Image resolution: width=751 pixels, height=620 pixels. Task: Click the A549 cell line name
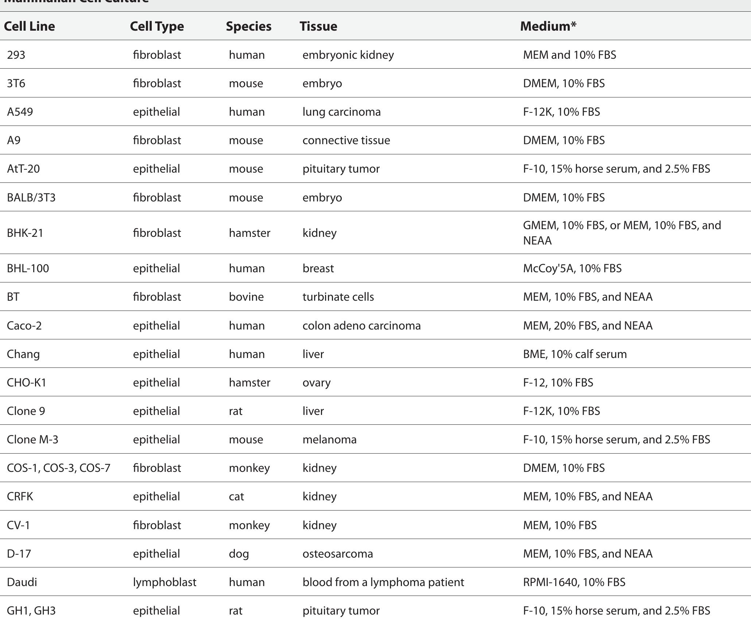coord(20,112)
